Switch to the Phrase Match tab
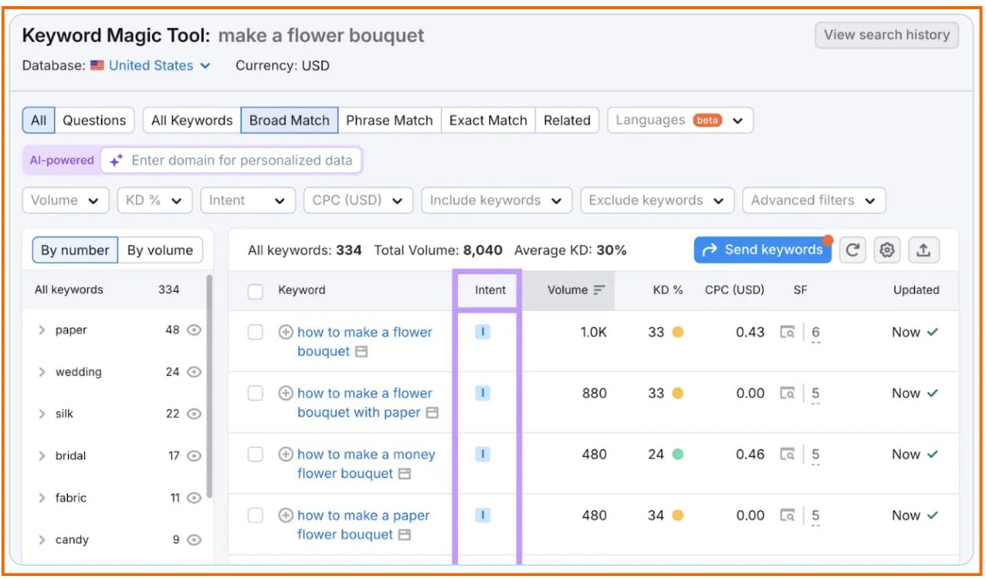This screenshot has width=986, height=579. (x=389, y=121)
